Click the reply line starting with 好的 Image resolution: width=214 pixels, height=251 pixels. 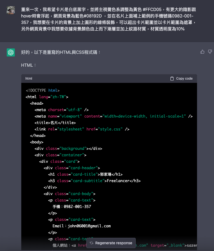tap(61, 52)
